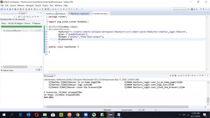Toggle Show Failures Only in JUnit
The height and width of the screenshot is (118, 210).
[x=19, y=17]
